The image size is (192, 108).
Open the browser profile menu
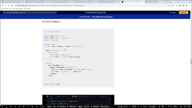(x=186, y=5)
